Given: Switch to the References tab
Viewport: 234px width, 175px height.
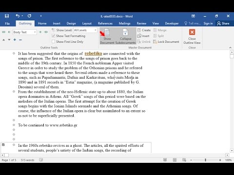Looking at the screenshot, I should coord(105,23).
